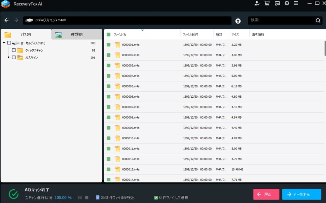Check the box for 0000003.m4a
The image size is (326, 203).
(x=109, y=66)
